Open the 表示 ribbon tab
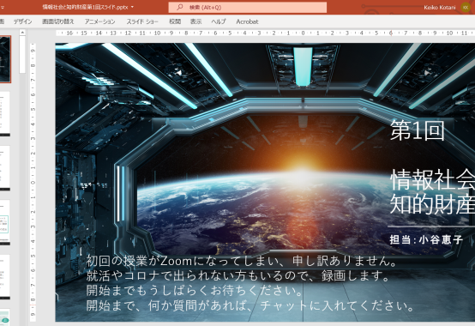Viewport: 475px width, 326px height. click(195, 21)
